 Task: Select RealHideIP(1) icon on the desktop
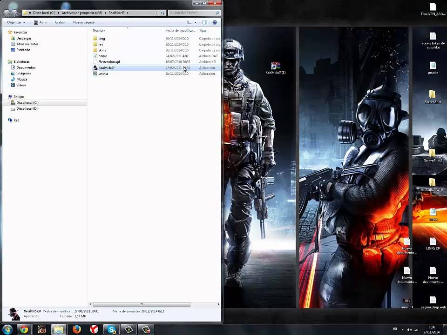275,68
